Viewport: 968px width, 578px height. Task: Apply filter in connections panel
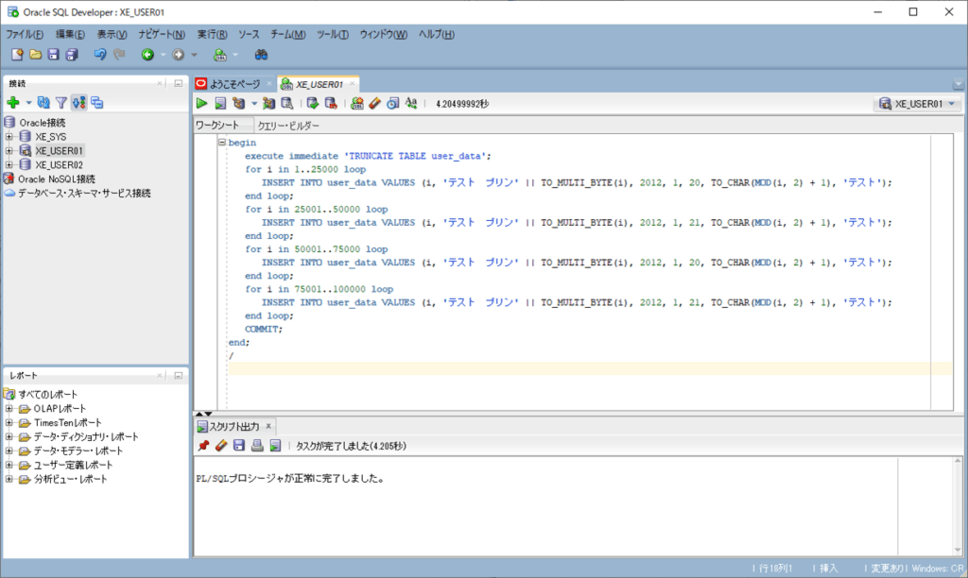(61, 102)
